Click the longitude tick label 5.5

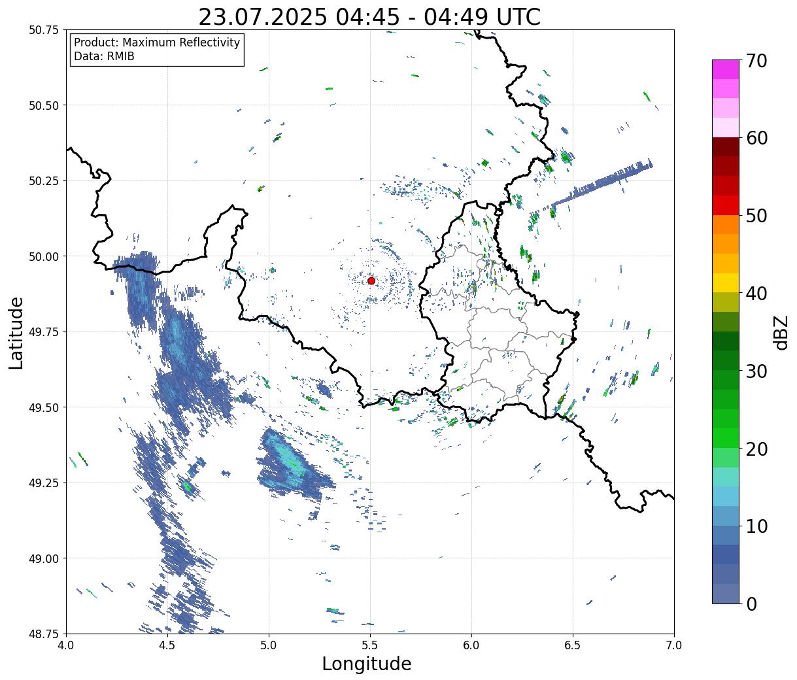coord(370,645)
